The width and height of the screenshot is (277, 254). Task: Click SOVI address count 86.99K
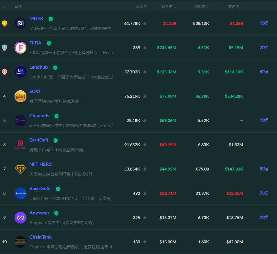pos(202,96)
